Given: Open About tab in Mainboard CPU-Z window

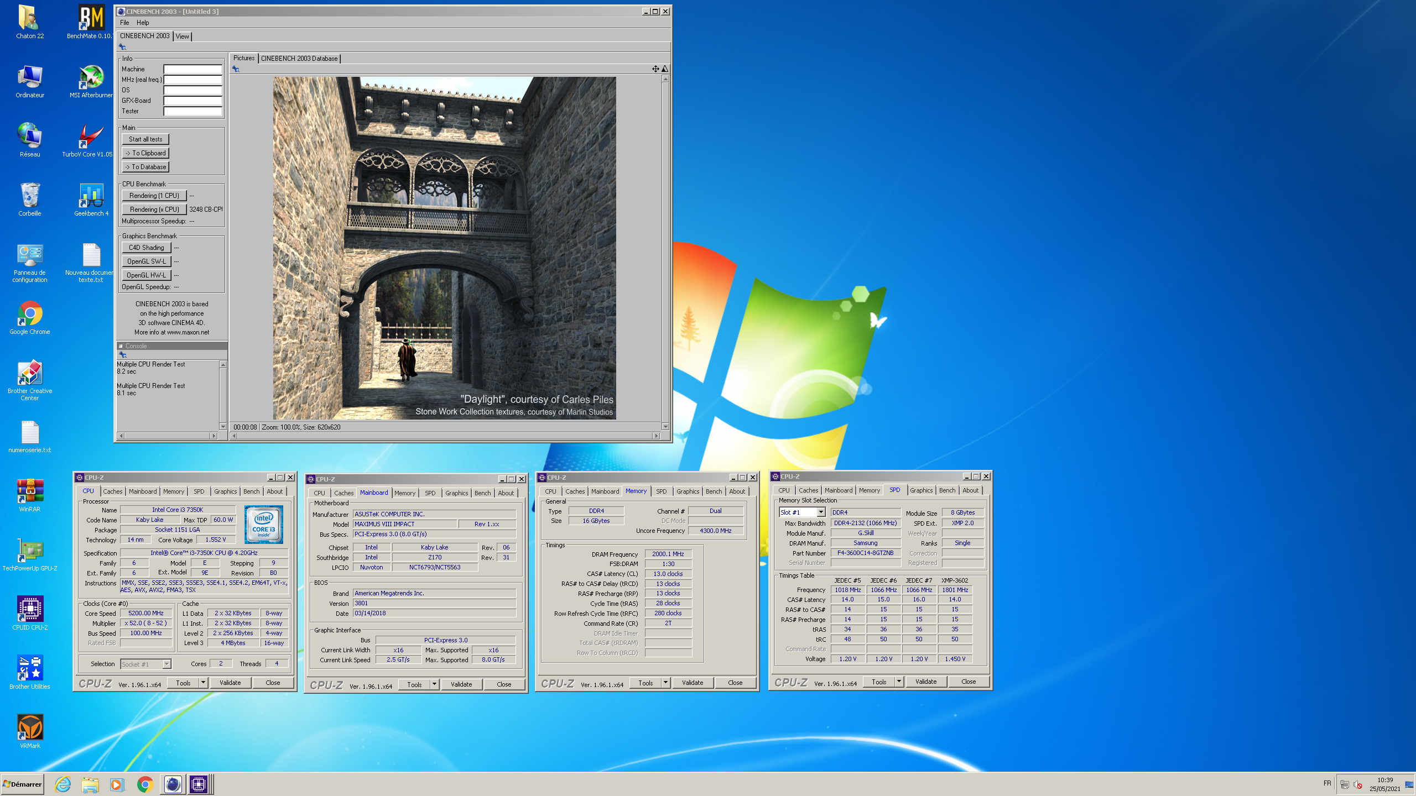Looking at the screenshot, I should [506, 493].
